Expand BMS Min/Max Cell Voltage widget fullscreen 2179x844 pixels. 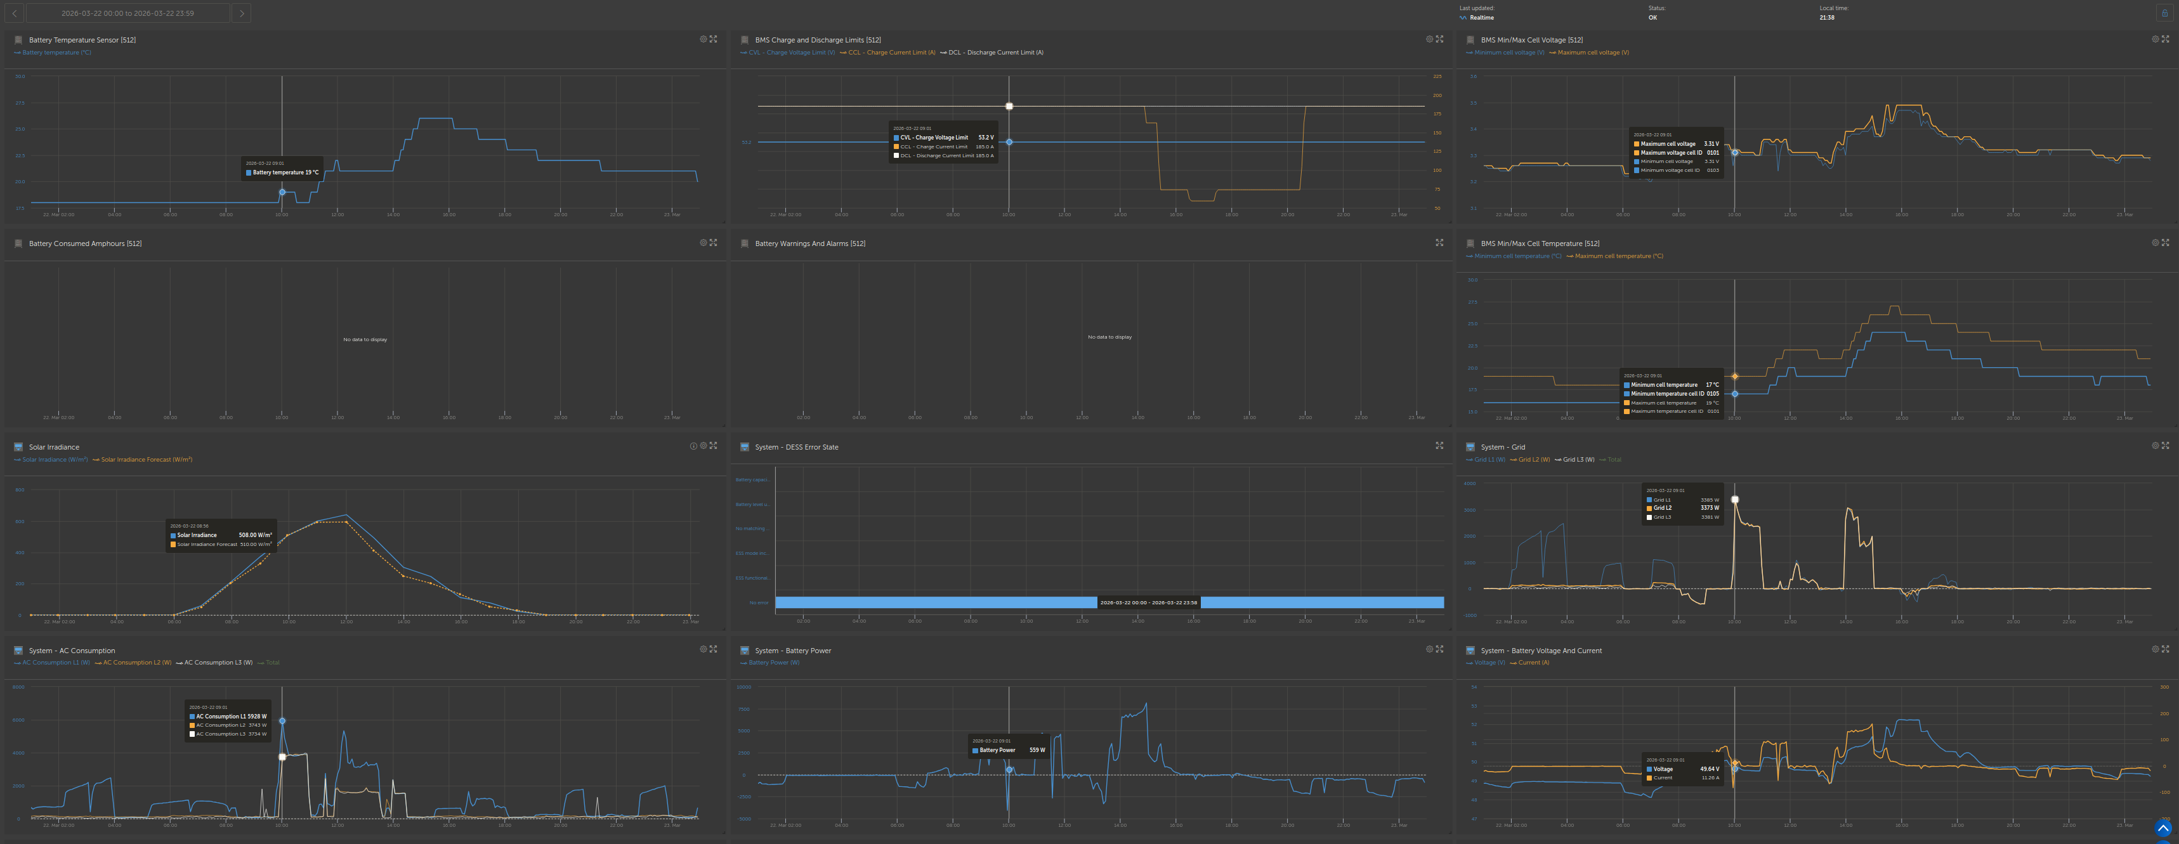tap(2166, 39)
